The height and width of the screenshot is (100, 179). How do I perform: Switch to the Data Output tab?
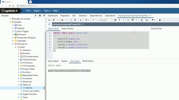(53, 61)
